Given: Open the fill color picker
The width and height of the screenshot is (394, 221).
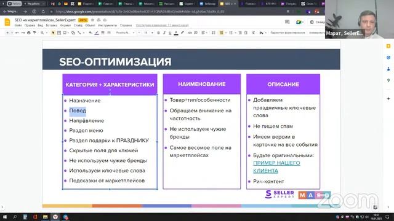Looking at the screenshot, I should pos(90,33).
